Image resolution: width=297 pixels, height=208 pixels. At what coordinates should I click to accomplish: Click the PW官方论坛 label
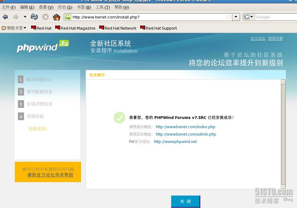click(140, 141)
